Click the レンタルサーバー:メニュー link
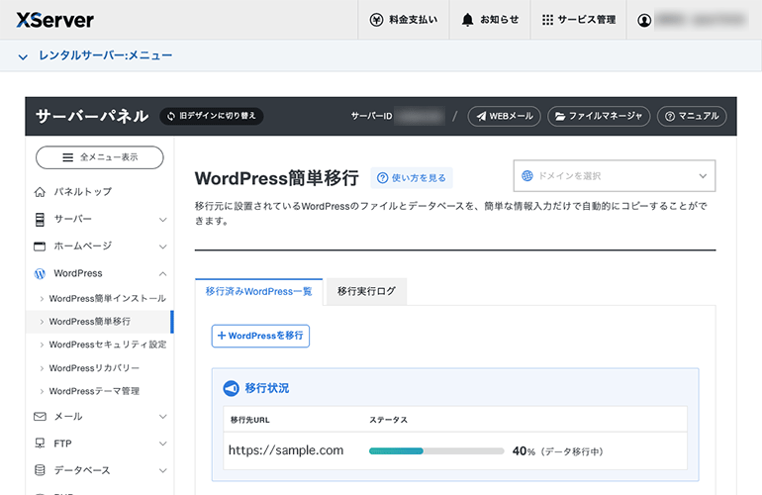The image size is (762, 495). click(x=106, y=55)
